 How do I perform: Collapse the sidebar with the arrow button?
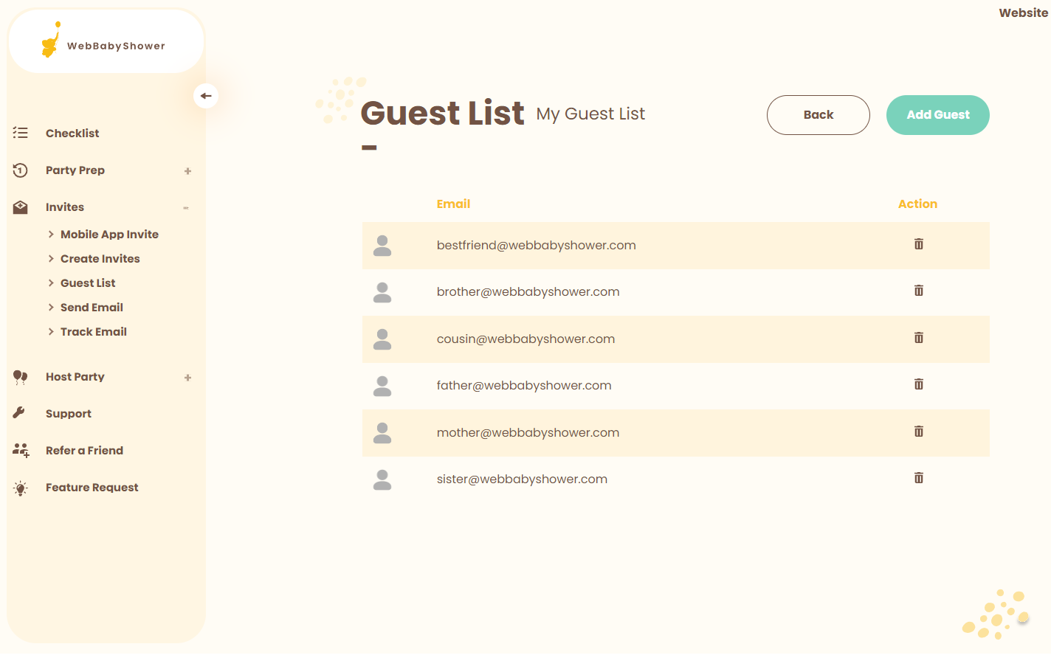click(x=206, y=96)
